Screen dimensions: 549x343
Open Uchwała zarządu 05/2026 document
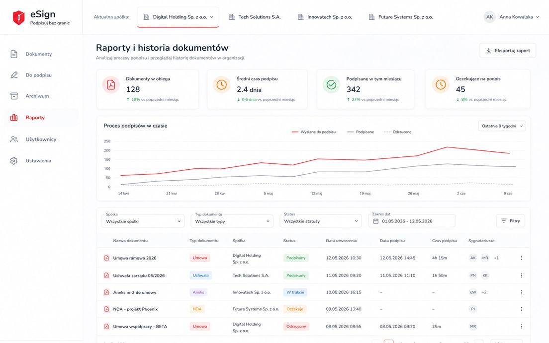139,275
